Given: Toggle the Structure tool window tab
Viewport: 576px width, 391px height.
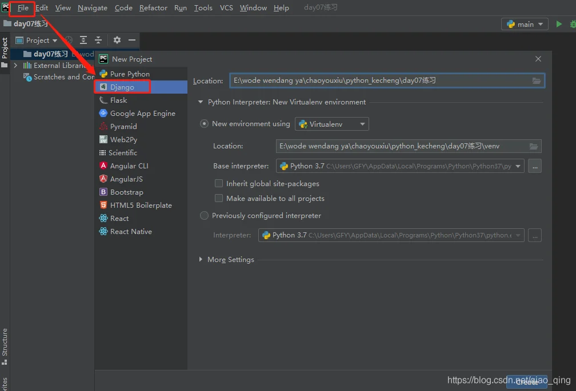Looking at the screenshot, I should [5, 346].
